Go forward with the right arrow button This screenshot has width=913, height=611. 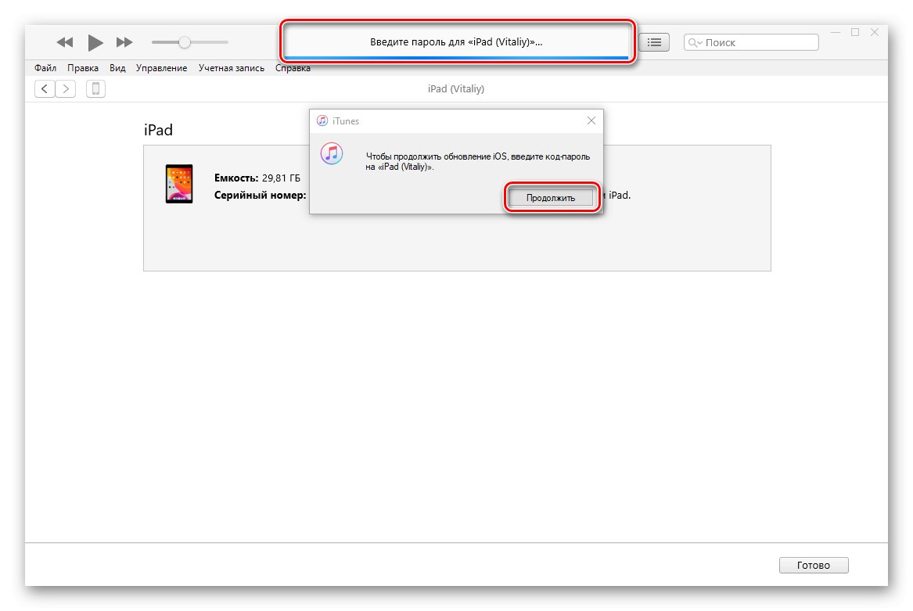point(66,88)
